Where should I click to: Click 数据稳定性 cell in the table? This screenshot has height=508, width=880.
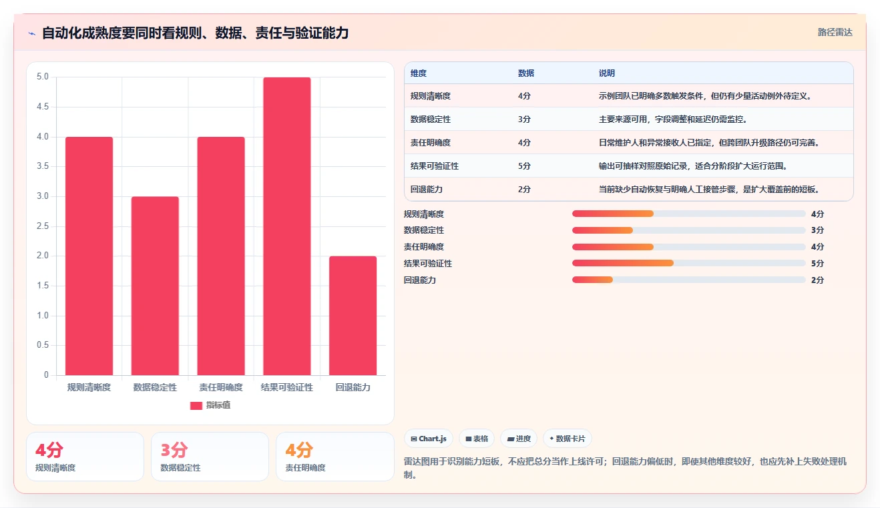click(431, 119)
